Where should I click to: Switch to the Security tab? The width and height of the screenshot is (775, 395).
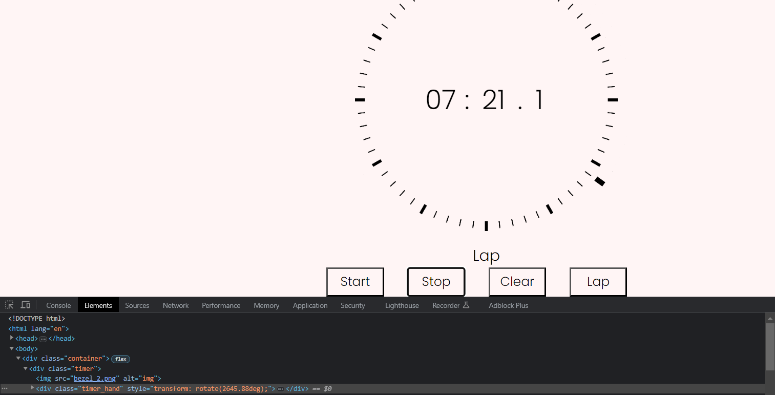coord(353,305)
